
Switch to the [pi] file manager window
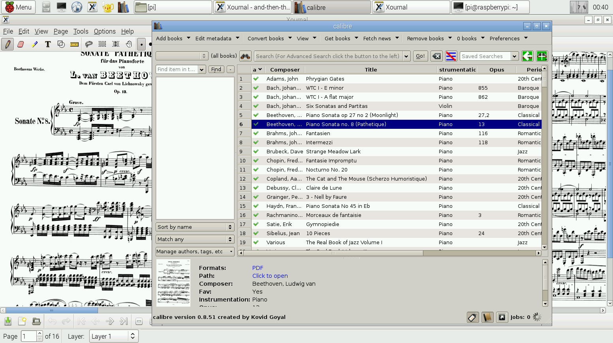[x=173, y=7]
